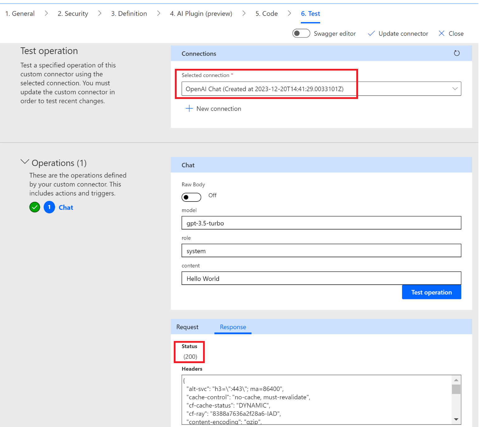Click the Update connector checkmark icon
The image size is (479, 427).
click(371, 33)
